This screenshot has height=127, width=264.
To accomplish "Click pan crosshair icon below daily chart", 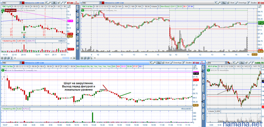I will 2,58.
